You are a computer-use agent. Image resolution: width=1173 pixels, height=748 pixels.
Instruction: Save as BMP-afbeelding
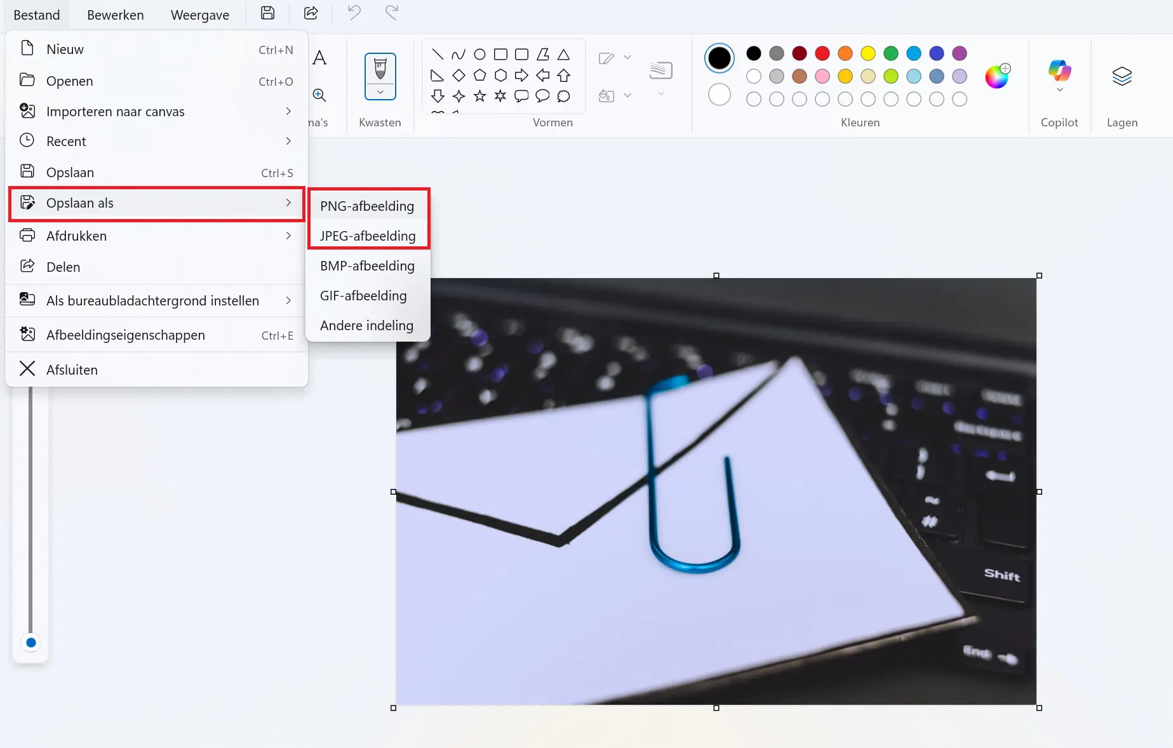(x=368, y=265)
